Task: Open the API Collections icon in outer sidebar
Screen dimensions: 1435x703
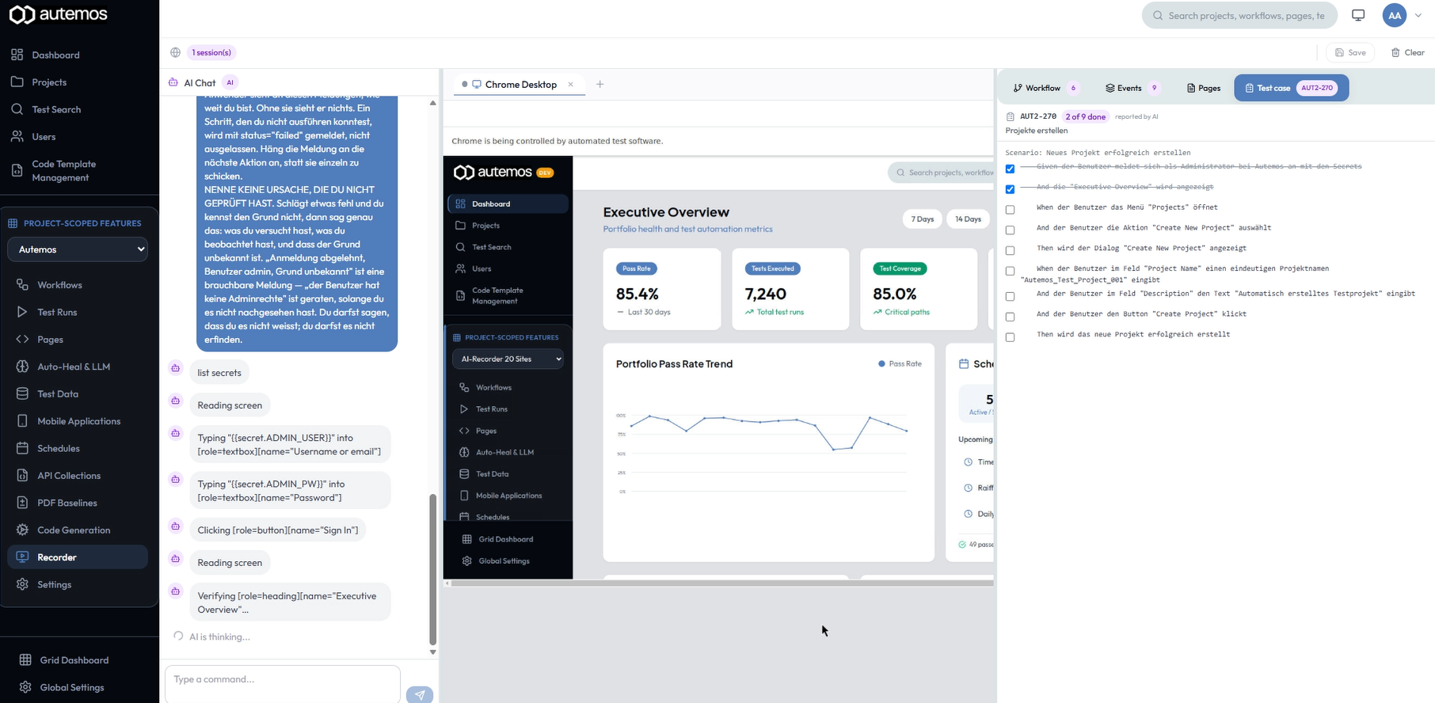Action: [x=22, y=476]
